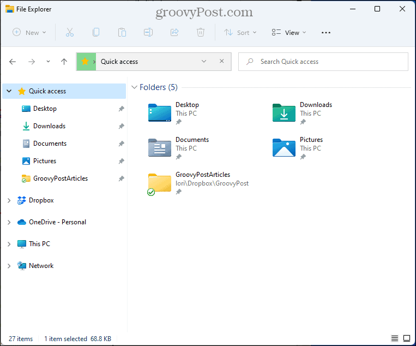Viewport: 416px width, 346px height.
Task: Click the Share icon in toolbar
Action: pos(174,32)
